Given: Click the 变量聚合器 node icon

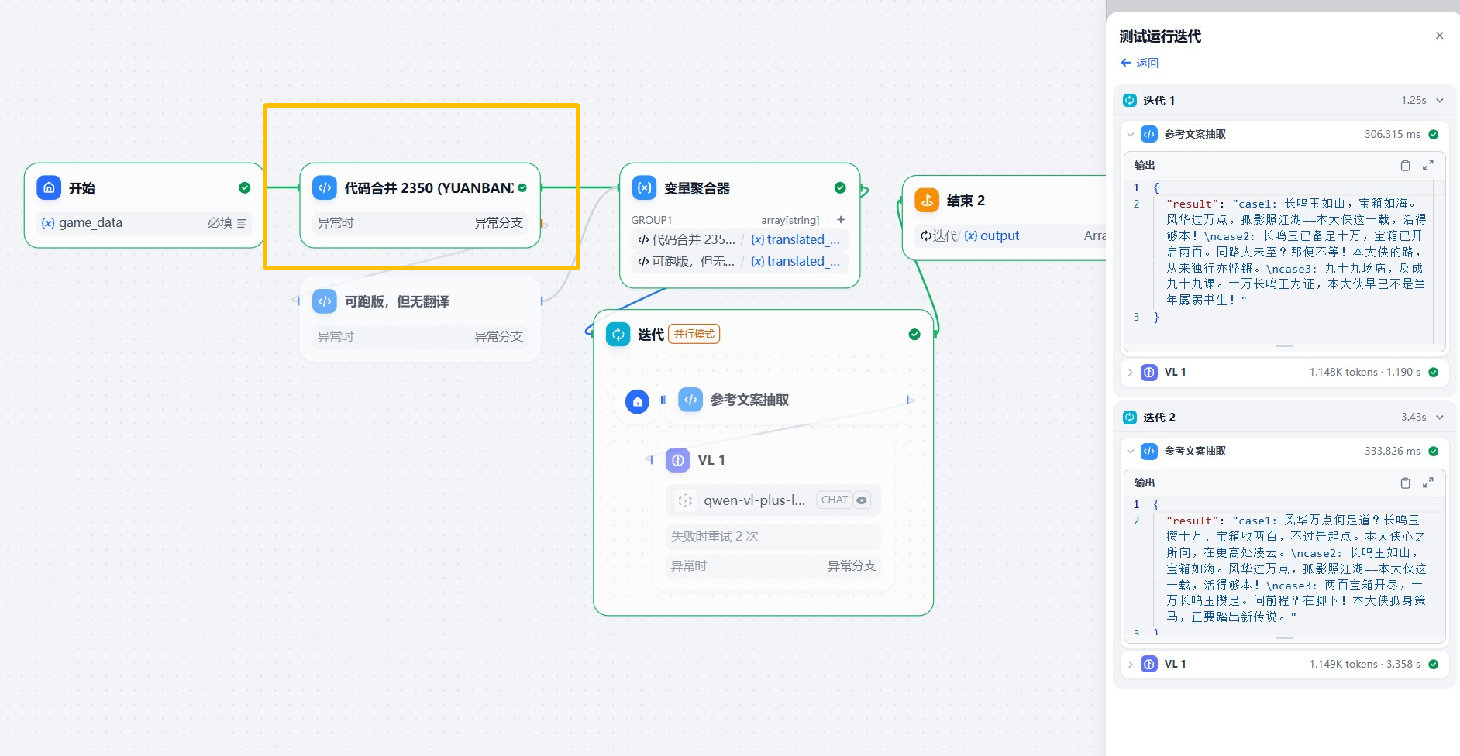Looking at the screenshot, I should 644,187.
